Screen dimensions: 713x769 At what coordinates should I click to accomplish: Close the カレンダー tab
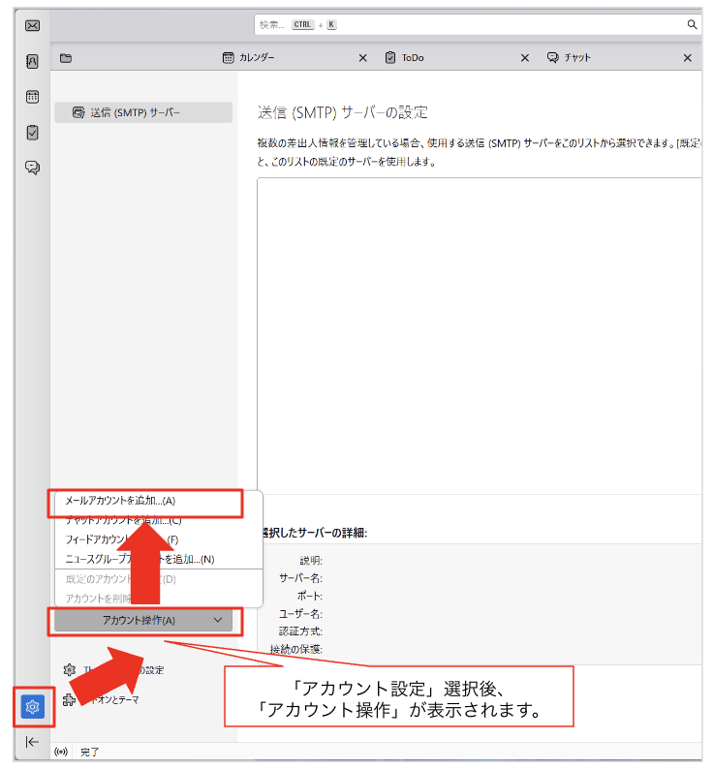(362, 58)
